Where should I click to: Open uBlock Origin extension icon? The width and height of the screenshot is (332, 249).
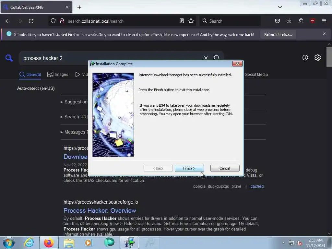pos(313,21)
